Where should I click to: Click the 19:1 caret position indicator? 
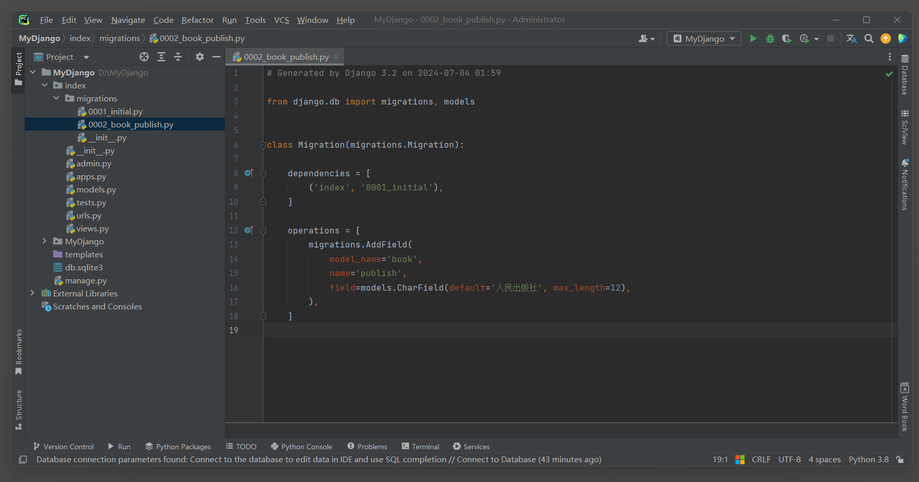720,460
